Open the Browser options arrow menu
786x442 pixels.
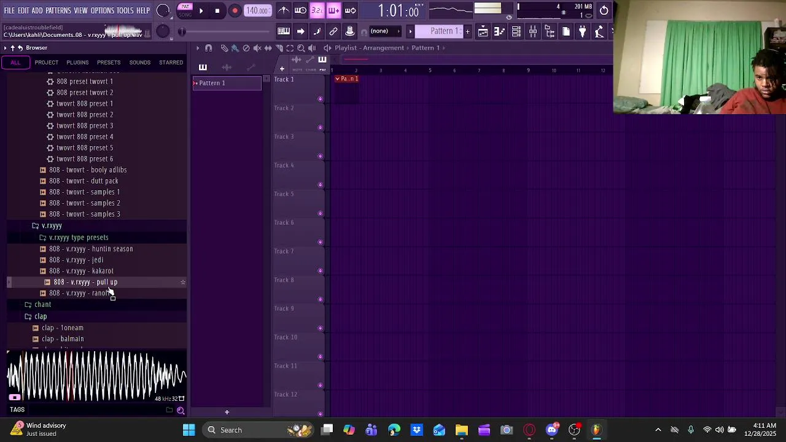tap(5, 48)
